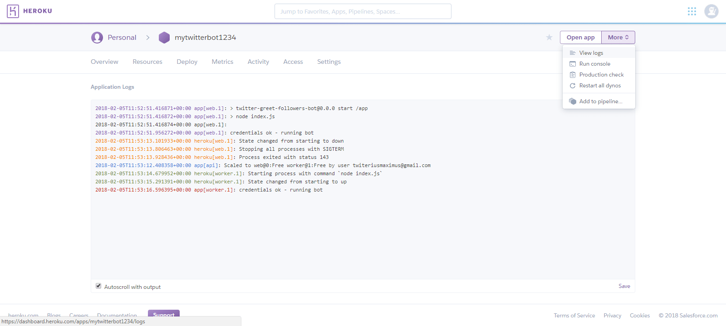Click the Personal account avatar icon
The height and width of the screenshot is (326, 726).
point(97,38)
